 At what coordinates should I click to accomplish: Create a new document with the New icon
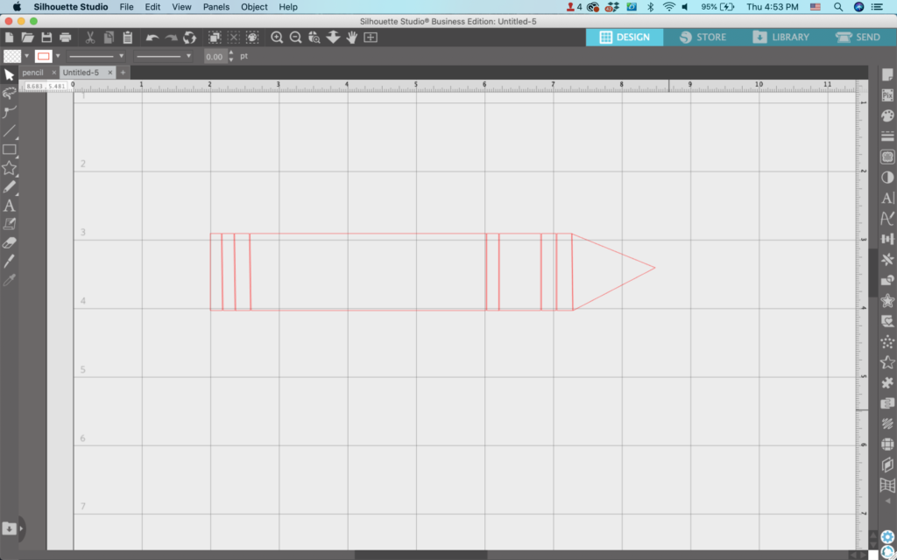[x=9, y=38]
